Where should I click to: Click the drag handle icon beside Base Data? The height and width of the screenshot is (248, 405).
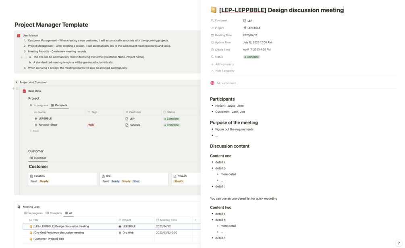pyautogui.click(x=17, y=89)
